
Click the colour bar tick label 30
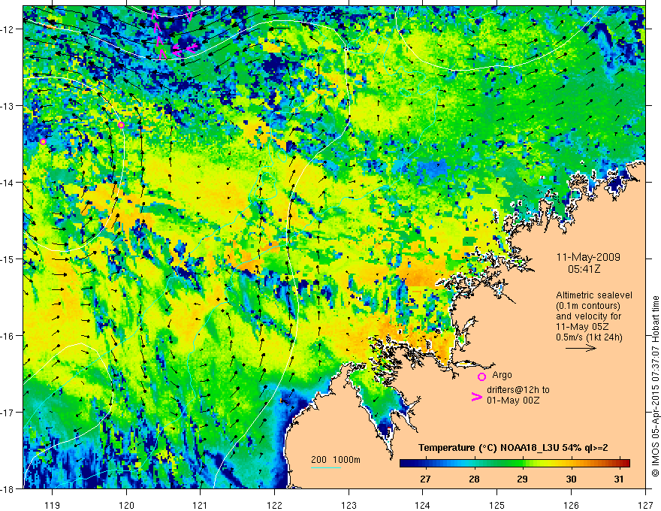coord(571,479)
